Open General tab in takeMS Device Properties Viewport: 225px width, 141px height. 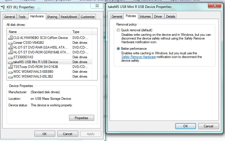coord(117,16)
